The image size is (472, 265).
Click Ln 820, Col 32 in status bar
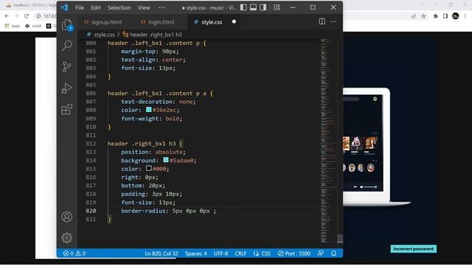point(162,253)
